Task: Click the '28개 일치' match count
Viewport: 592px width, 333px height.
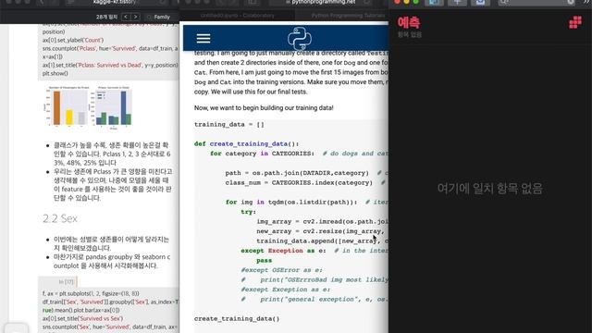Action: (107, 17)
